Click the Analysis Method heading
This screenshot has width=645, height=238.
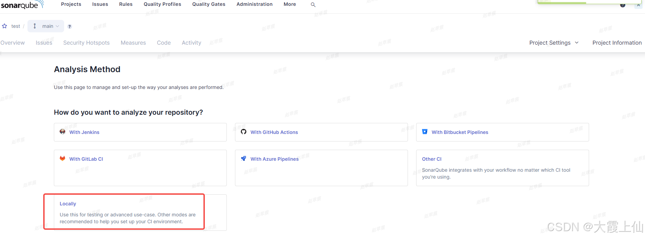[87, 69]
